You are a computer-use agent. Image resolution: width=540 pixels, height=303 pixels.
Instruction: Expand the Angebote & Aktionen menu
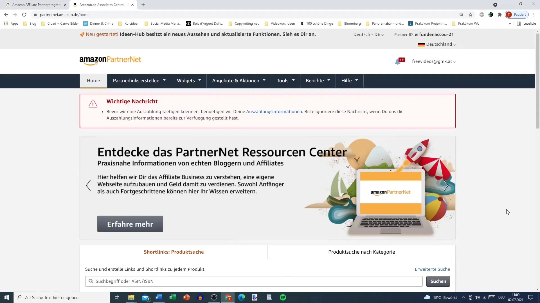pyautogui.click(x=239, y=81)
